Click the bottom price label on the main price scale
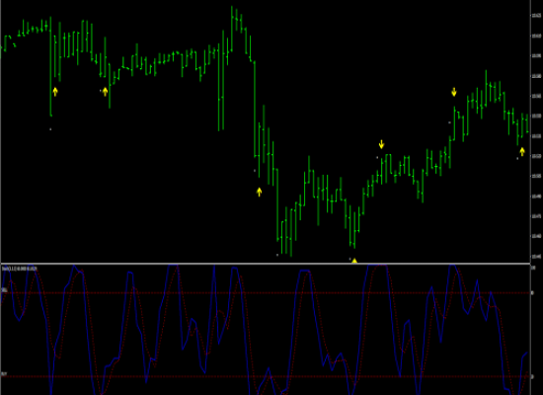The image size is (543, 395). [x=536, y=257]
